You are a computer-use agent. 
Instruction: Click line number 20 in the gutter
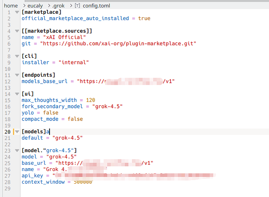(x=7, y=132)
